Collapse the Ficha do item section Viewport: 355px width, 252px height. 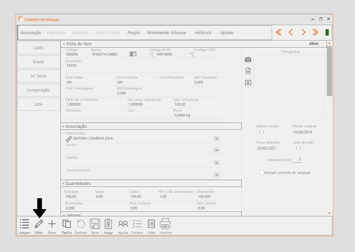click(64, 44)
